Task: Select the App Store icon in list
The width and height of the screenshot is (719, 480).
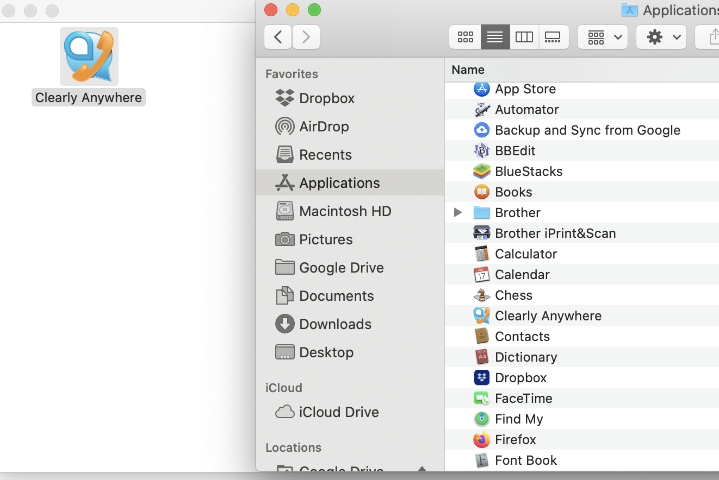Action: [x=482, y=89]
